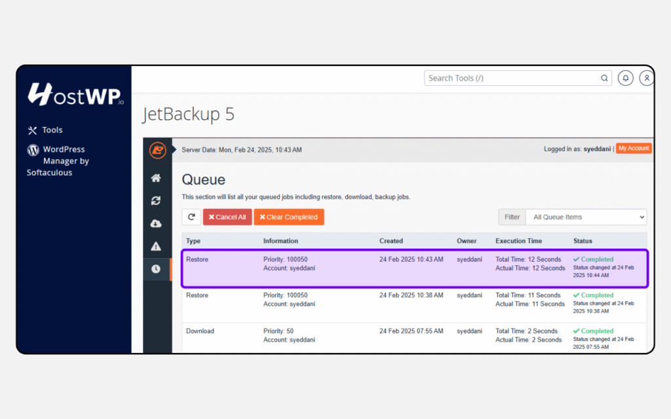Click the syeddani logged-in username link
671x419 pixels.
click(x=597, y=149)
